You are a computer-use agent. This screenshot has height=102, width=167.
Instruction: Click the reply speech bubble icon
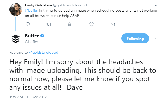[x=28, y=24]
